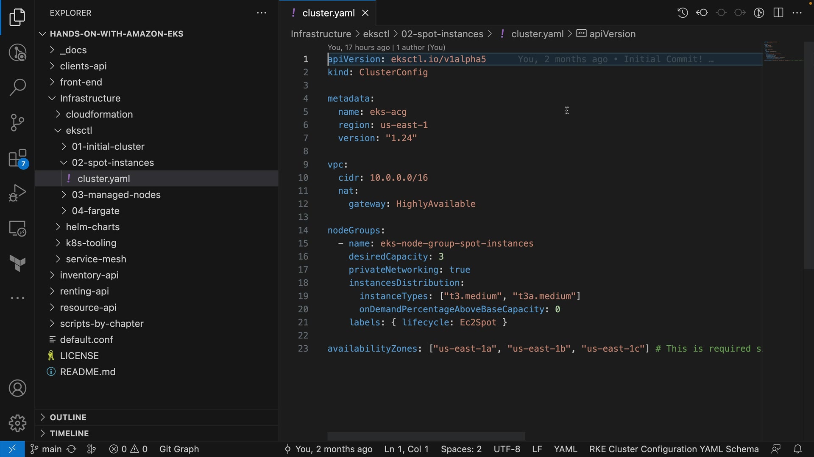Collapse the Infrastructure folder
Image resolution: width=814 pixels, height=457 pixels.
(x=90, y=98)
